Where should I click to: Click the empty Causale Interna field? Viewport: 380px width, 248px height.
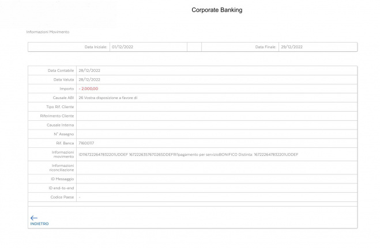pyautogui.click(x=216, y=125)
